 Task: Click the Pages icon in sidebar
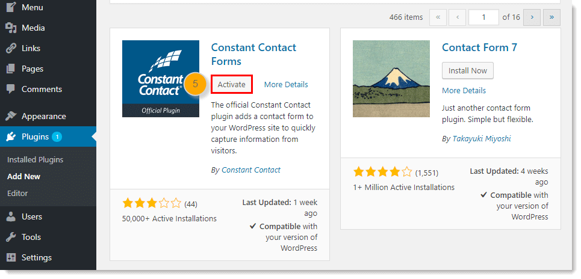11,69
